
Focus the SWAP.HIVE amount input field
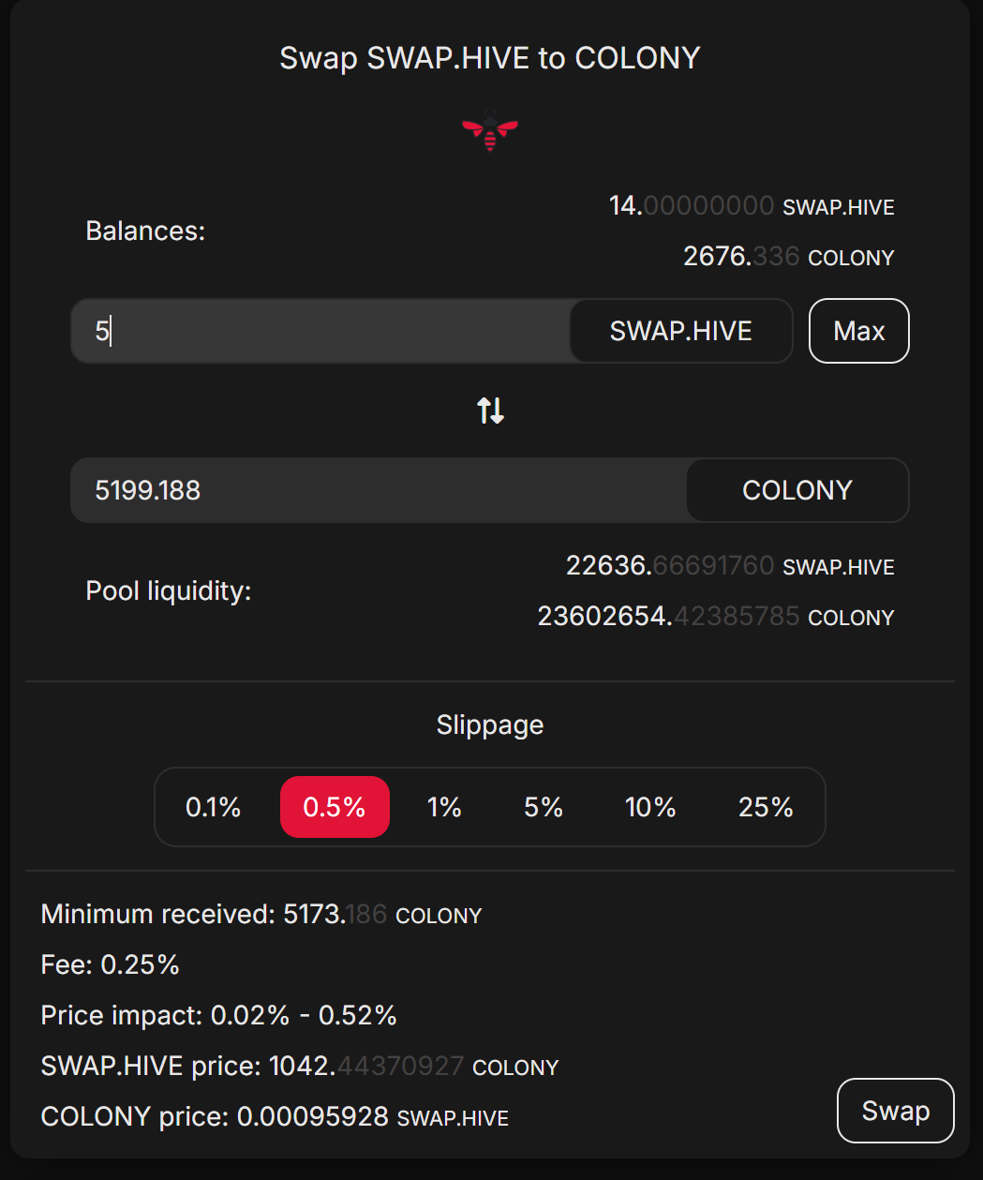click(320, 331)
